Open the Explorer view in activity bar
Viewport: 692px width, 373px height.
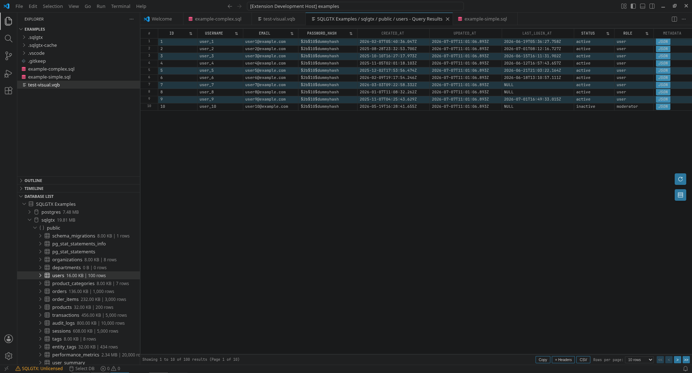[x=9, y=21]
